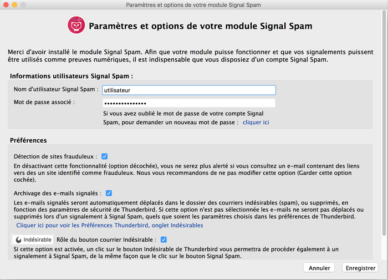Click the red close window button
This screenshot has width=388, height=280.
click(6, 4)
